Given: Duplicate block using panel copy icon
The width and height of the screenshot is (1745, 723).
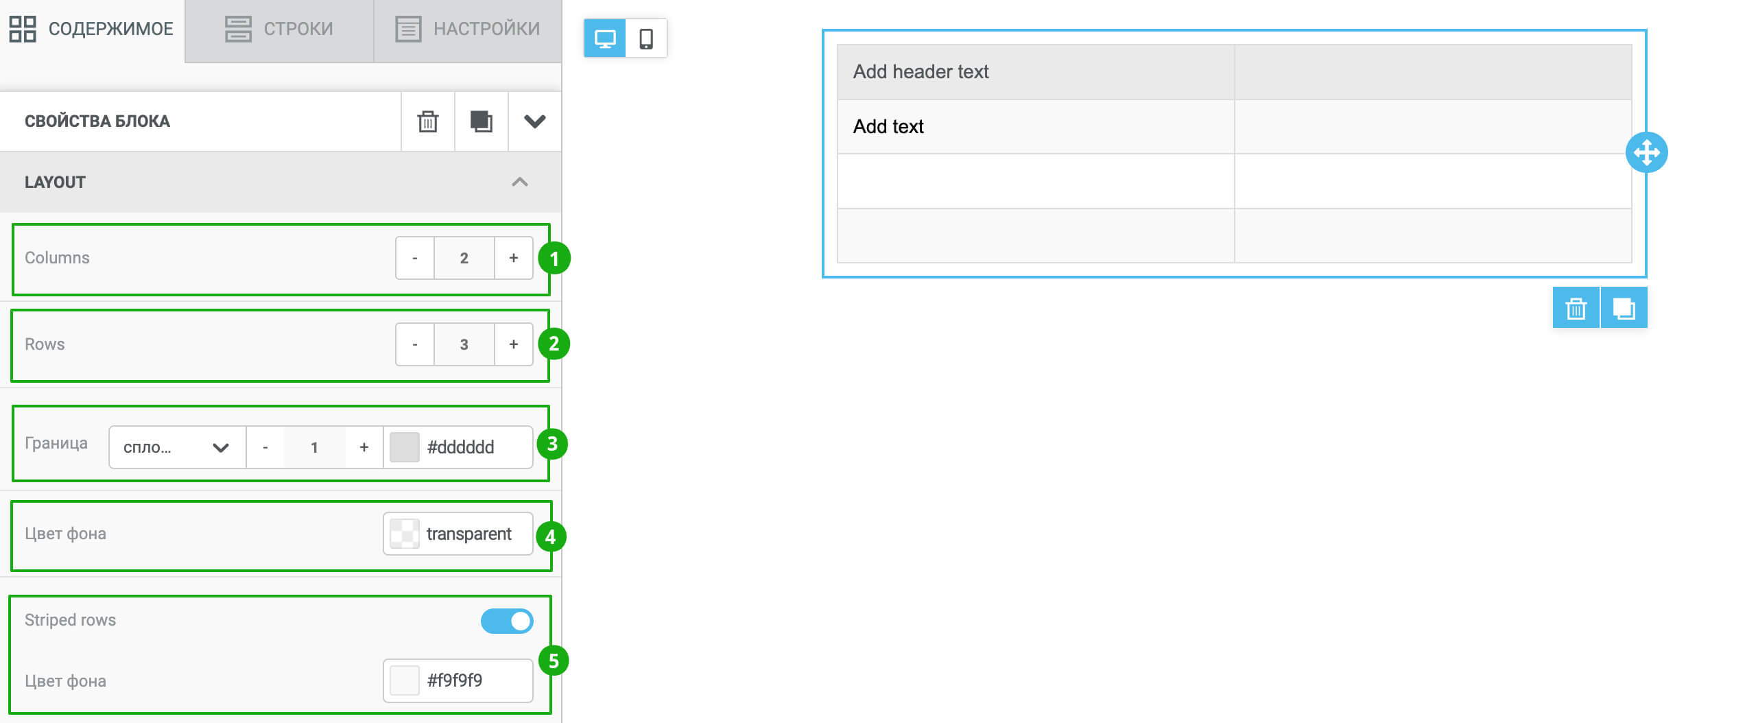Looking at the screenshot, I should [x=481, y=121].
